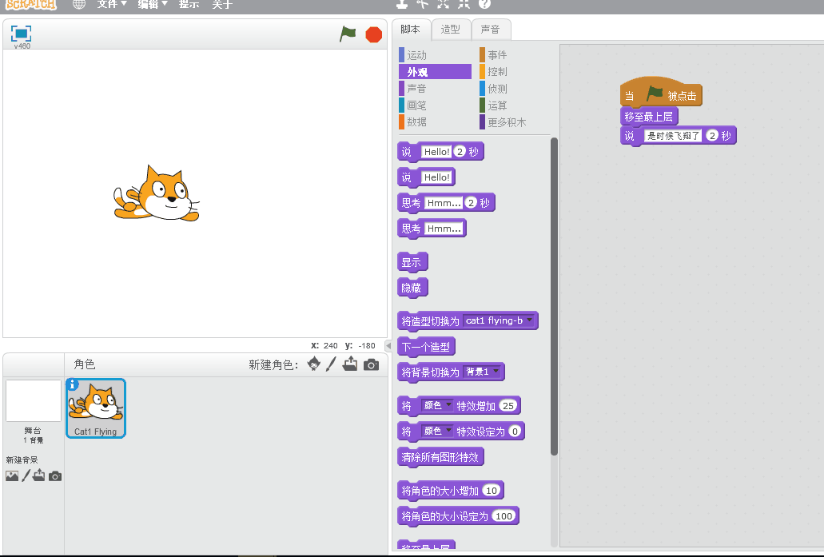Image resolution: width=824 pixels, height=557 pixels.
Task: Select the Cat1 Flying sprite thumbnail
Action: tap(96, 408)
